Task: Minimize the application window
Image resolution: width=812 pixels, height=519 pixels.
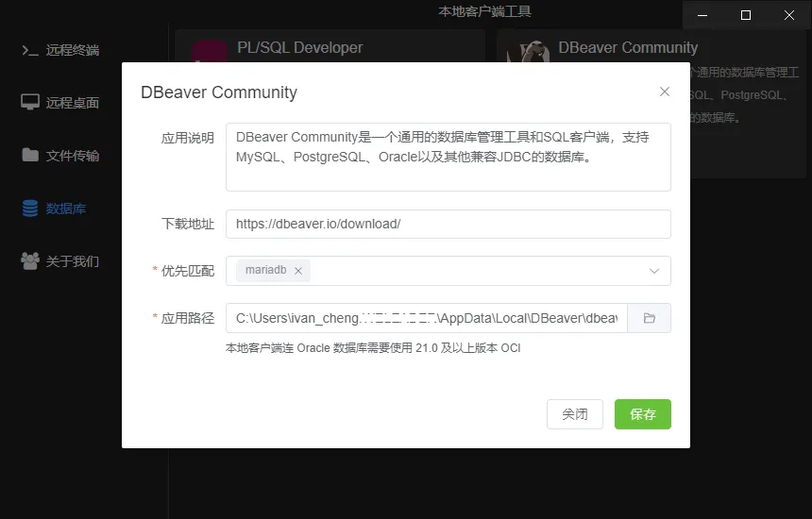Action: click(x=702, y=15)
